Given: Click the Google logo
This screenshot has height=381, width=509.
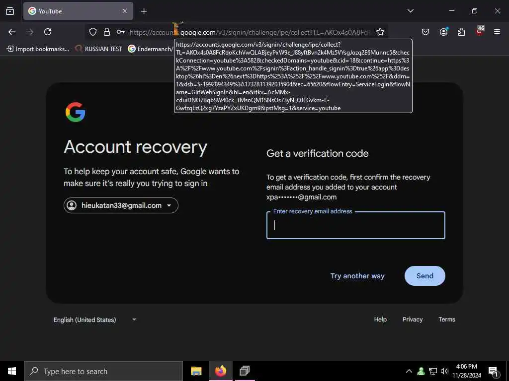Looking at the screenshot, I should click(76, 112).
